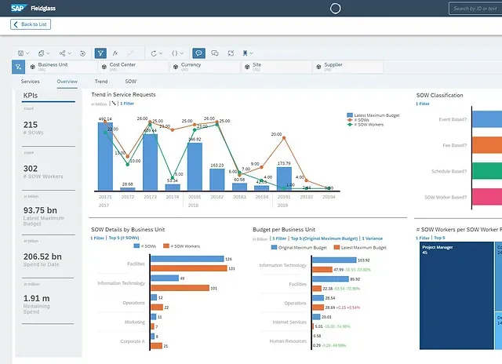The image size is (502, 364).
Task: Click the undo history icon
Action: coord(82,53)
